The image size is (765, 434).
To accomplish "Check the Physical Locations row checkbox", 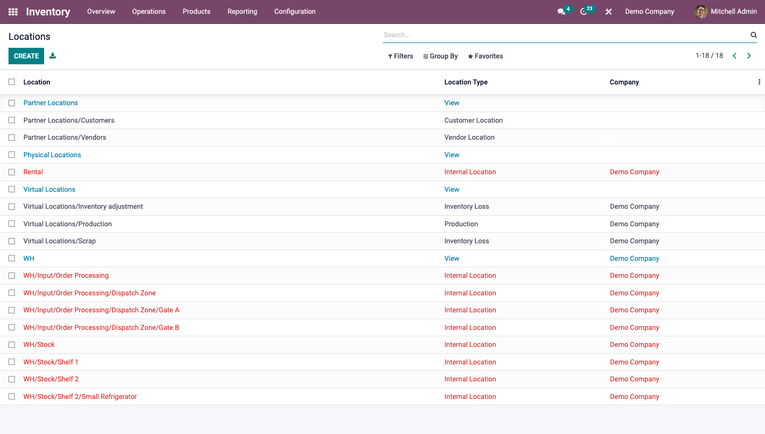I will pyautogui.click(x=12, y=155).
